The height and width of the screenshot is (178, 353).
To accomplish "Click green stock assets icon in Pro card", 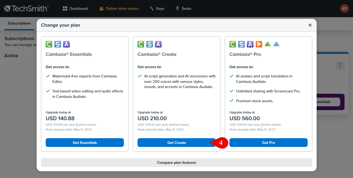I will [268, 44].
